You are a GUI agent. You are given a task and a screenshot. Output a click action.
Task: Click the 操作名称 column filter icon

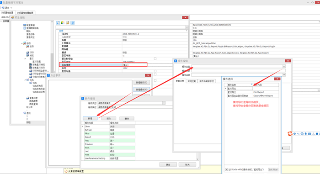click(252, 84)
